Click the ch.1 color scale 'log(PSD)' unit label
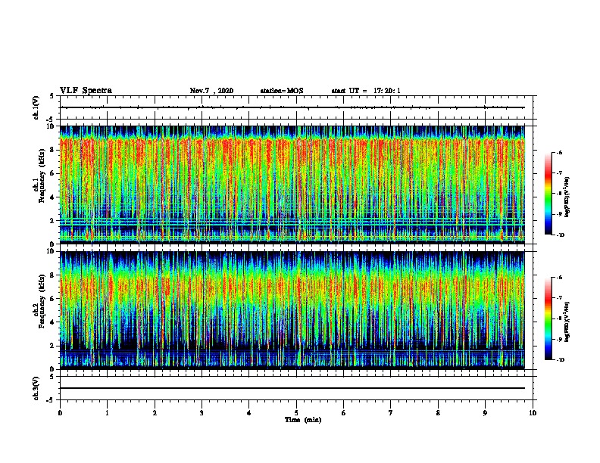 [x=567, y=197]
